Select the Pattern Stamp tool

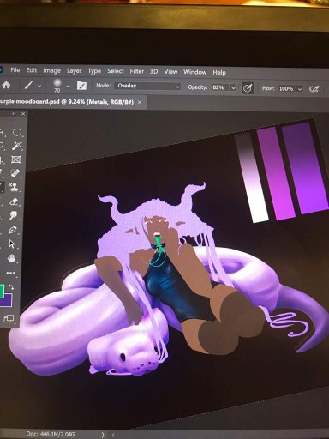14,187
